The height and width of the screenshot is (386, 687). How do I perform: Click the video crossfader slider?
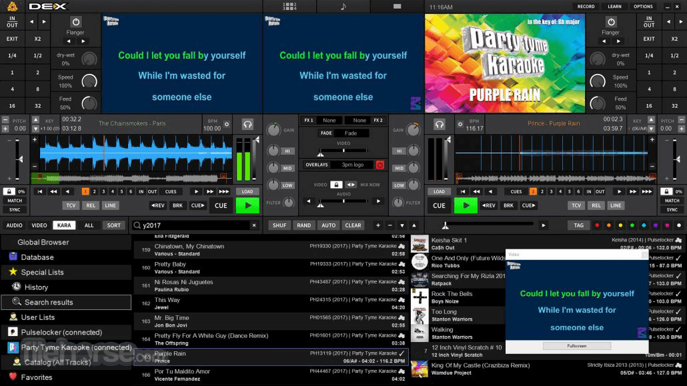click(x=343, y=150)
